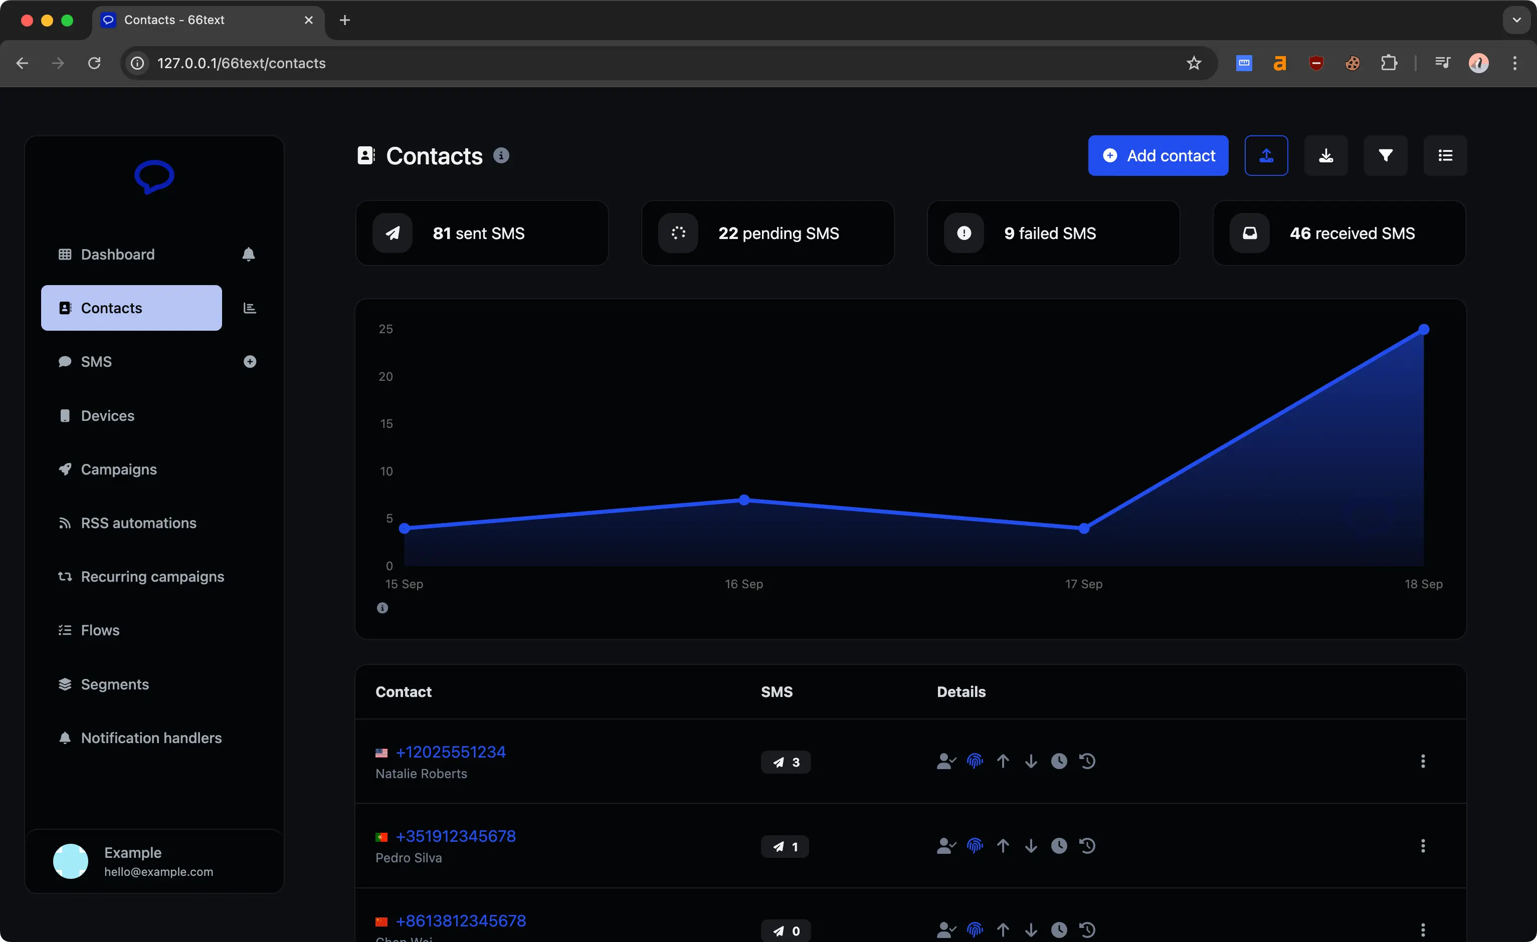Click the fingerprint icon on Natalie Roberts row

click(x=975, y=761)
